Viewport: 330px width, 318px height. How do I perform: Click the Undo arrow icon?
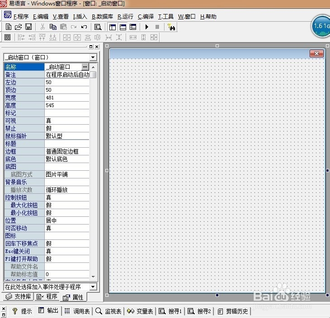[84, 27]
